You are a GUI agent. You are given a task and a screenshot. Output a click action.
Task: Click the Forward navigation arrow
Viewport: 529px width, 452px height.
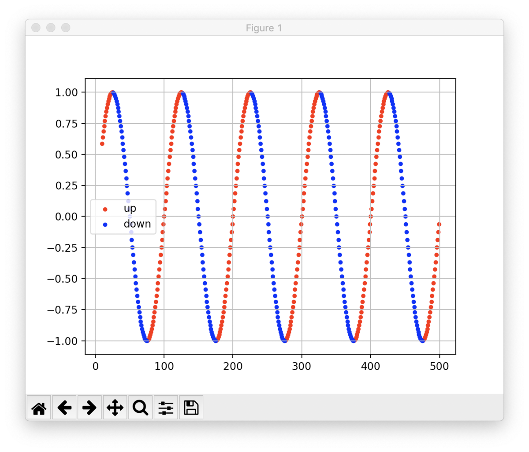[89, 408]
